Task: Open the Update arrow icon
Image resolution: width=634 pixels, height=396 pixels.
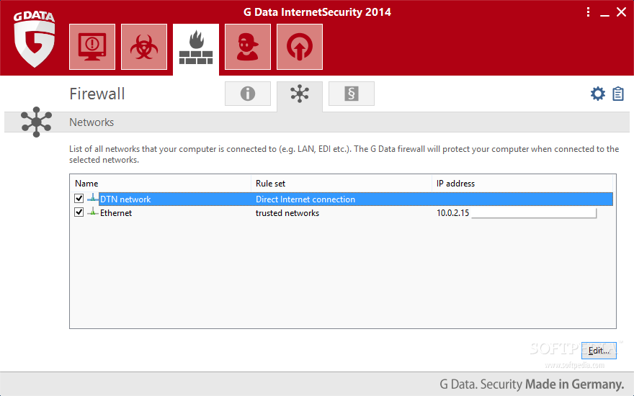Action: 300,47
